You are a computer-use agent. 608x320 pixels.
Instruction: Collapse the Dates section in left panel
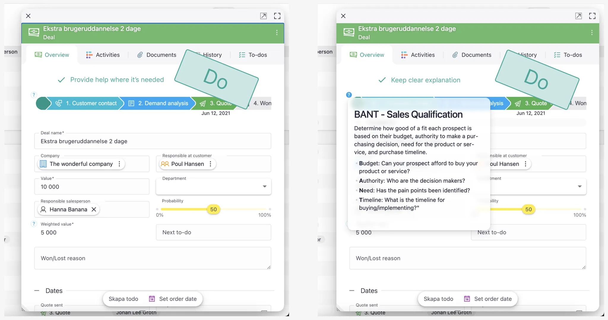[x=37, y=291]
